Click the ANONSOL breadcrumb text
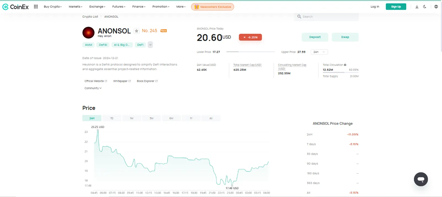This screenshot has width=442, height=197. [x=111, y=17]
